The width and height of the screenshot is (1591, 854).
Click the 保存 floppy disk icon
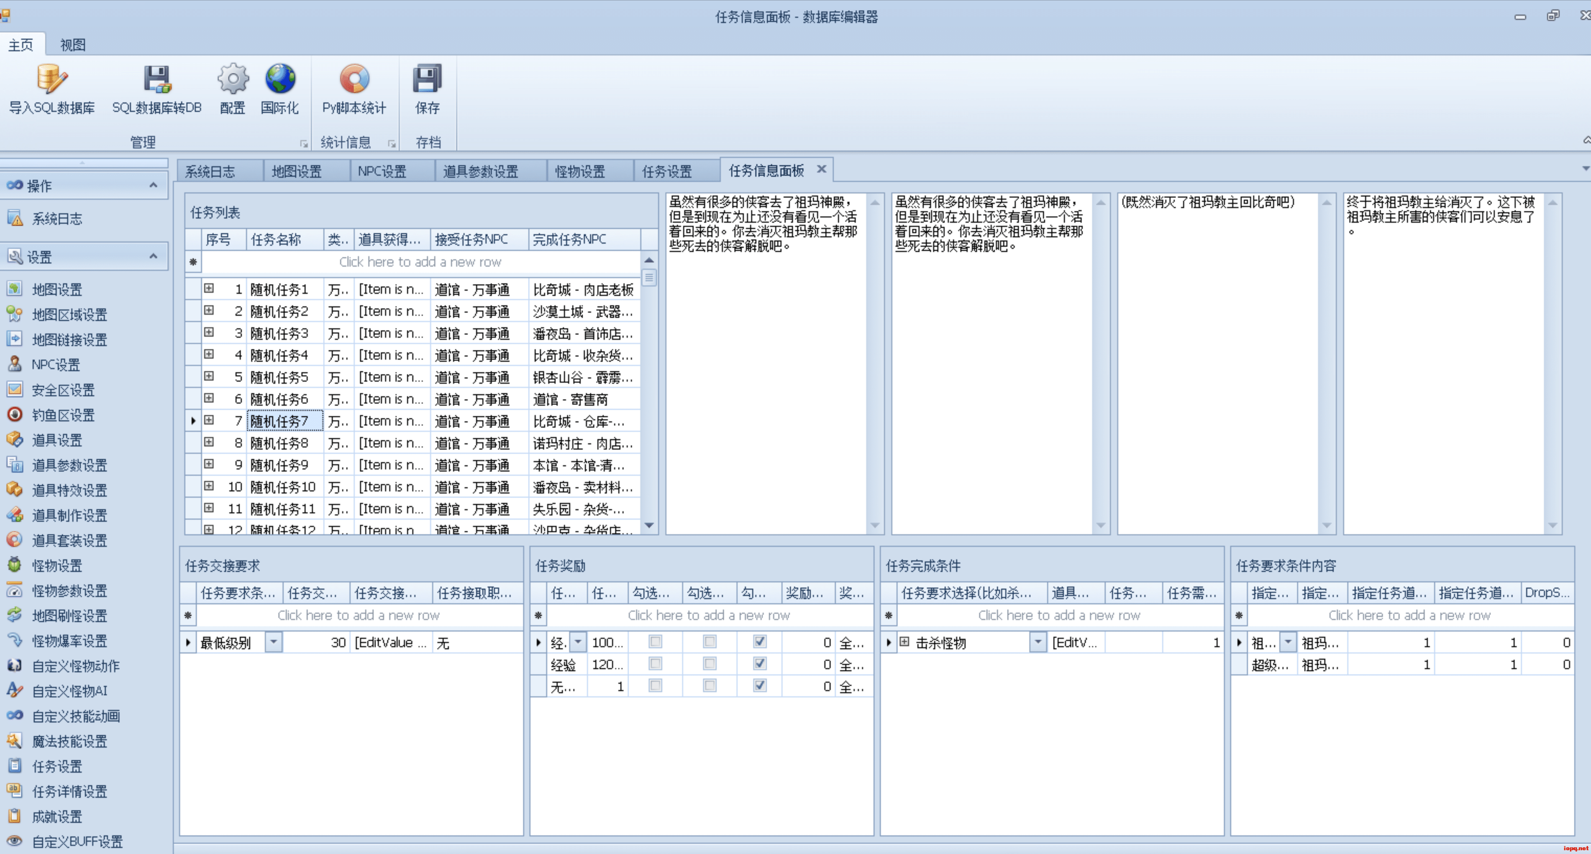[x=427, y=79]
